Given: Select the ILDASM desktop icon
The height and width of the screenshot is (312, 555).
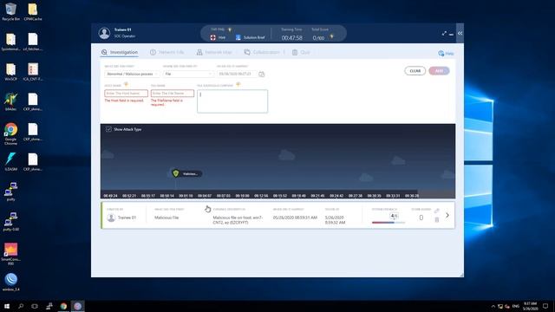Looking at the screenshot, I should pos(10,162).
